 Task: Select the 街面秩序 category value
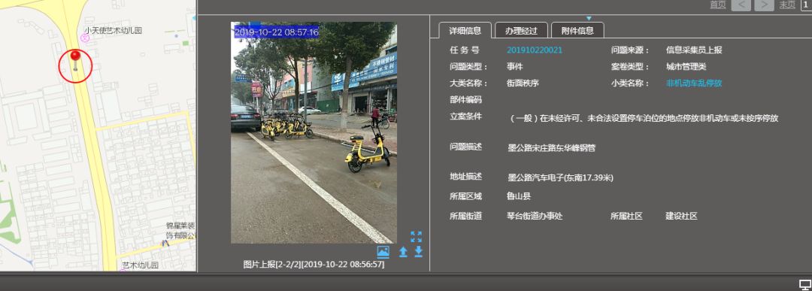523,83
